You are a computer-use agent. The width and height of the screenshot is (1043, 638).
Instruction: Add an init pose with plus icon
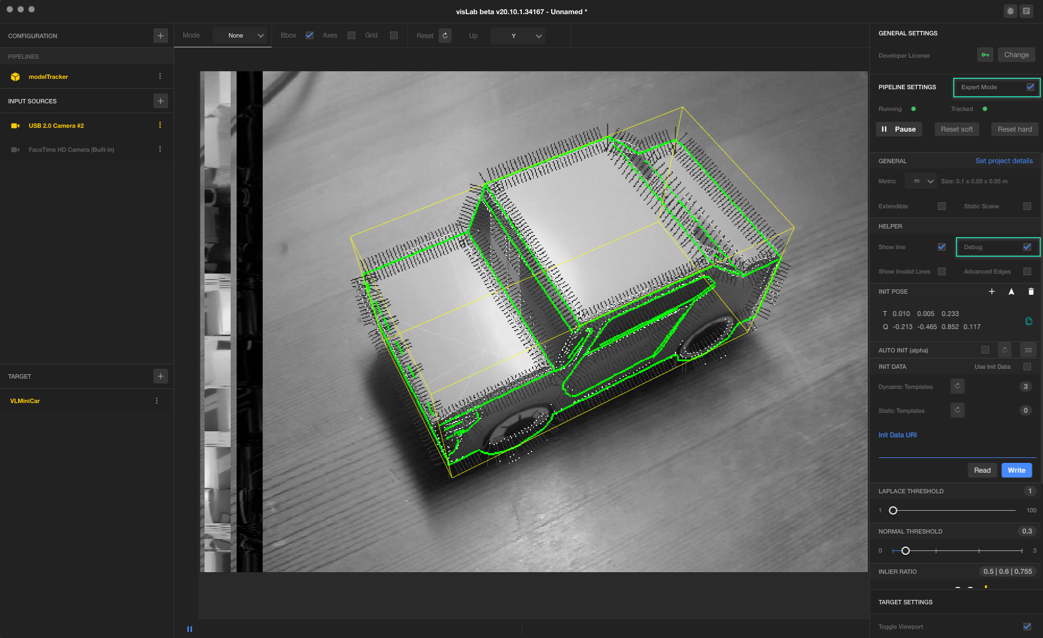(x=991, y=292)
